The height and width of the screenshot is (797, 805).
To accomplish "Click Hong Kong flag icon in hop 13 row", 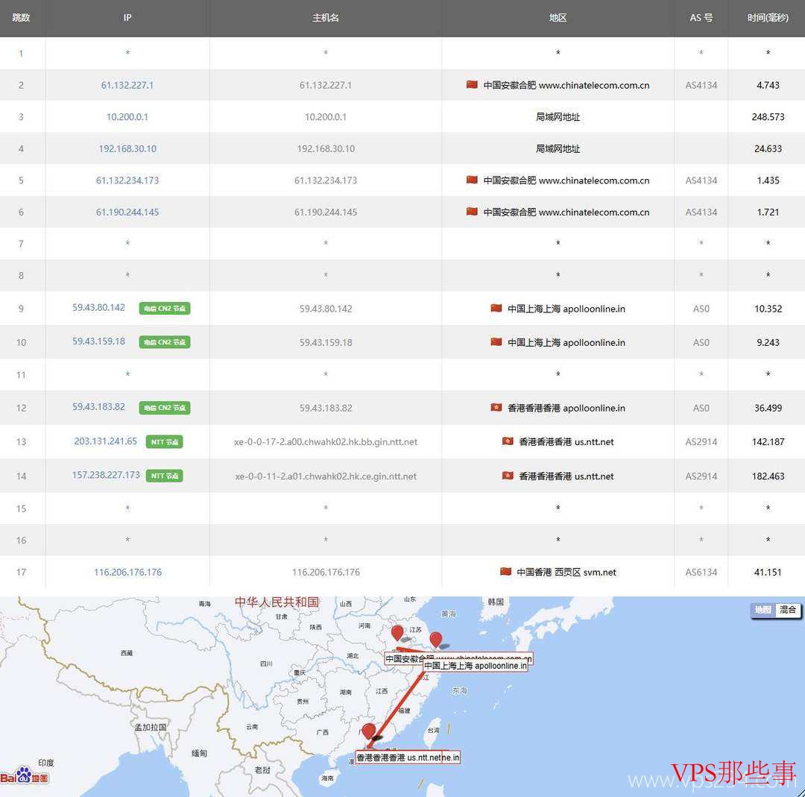I will [508, 441].
